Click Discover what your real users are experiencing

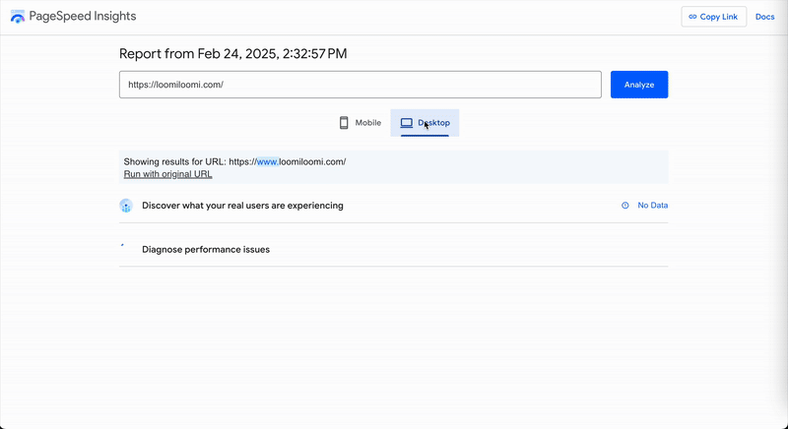coord(242,206)
